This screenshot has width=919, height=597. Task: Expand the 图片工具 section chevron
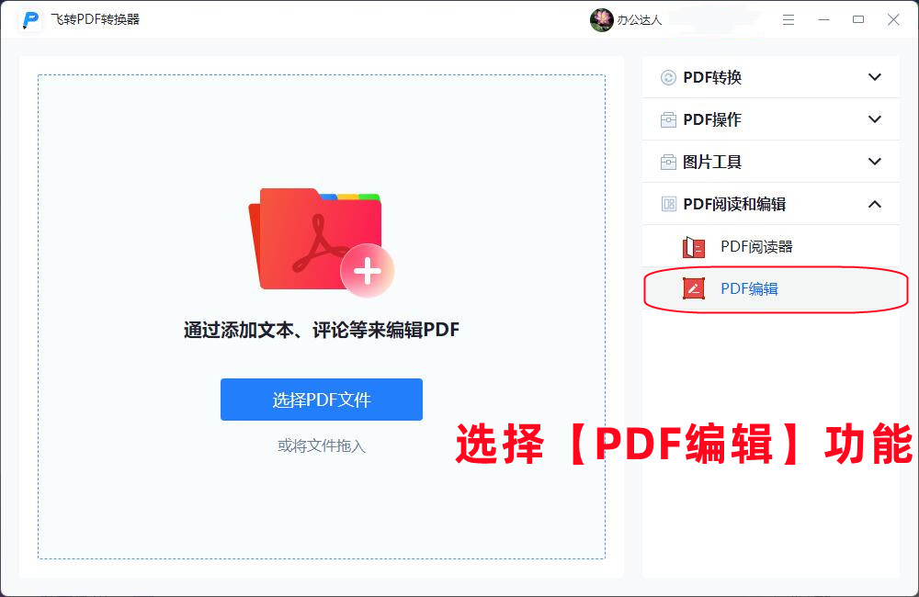click(x=875, y=162)
